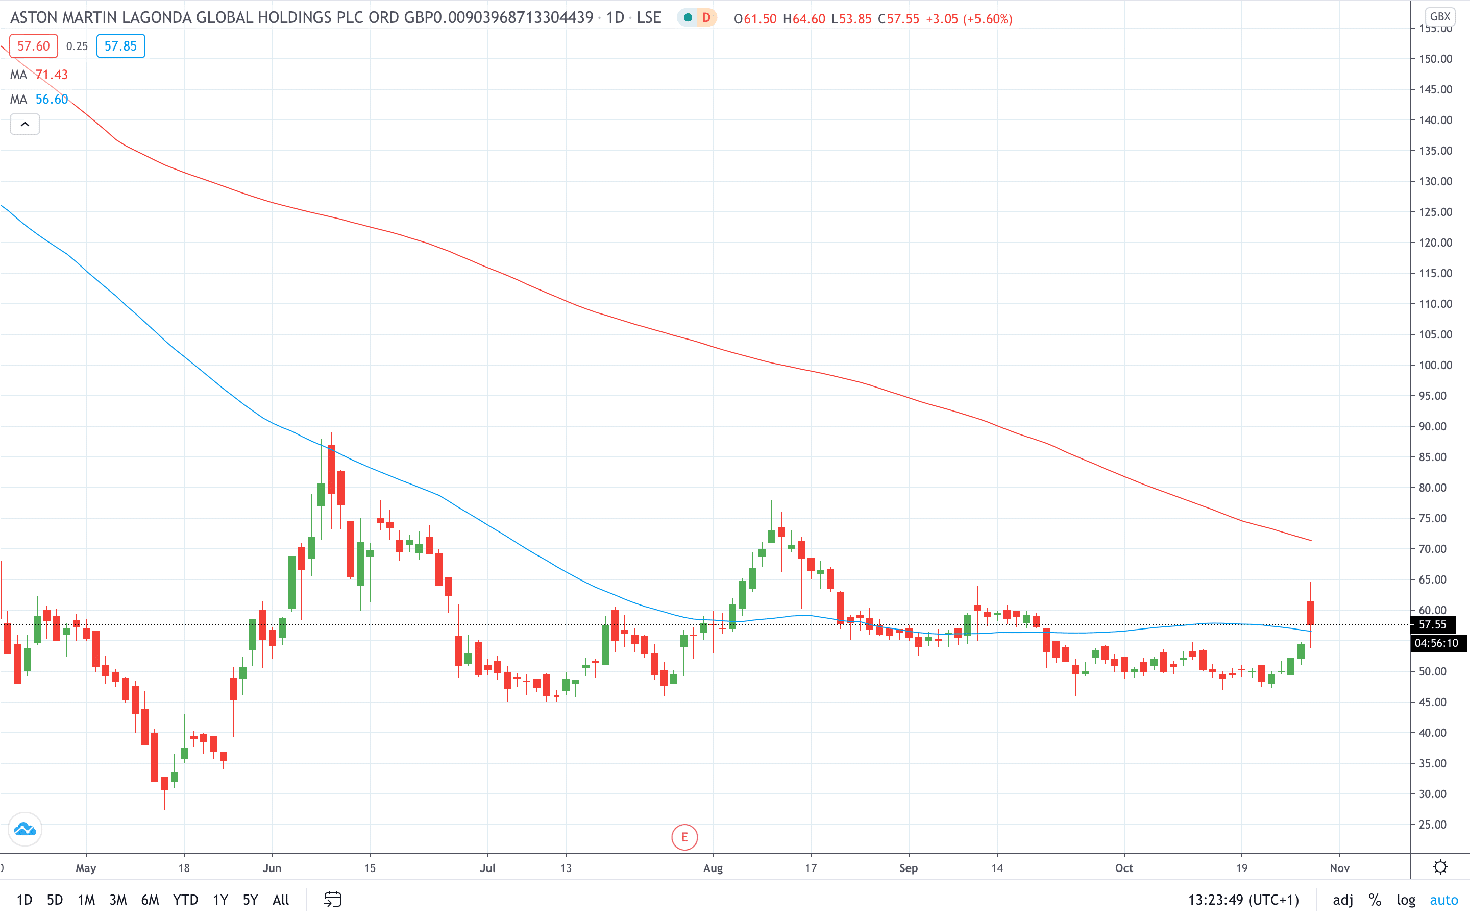1470x919 pixels.
Task: Click the Jul label on time axis
Action: [x=488, y=868]
